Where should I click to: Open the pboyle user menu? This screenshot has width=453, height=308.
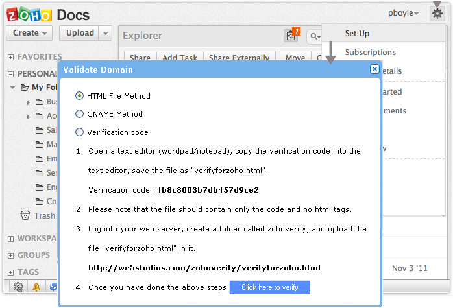403,13
